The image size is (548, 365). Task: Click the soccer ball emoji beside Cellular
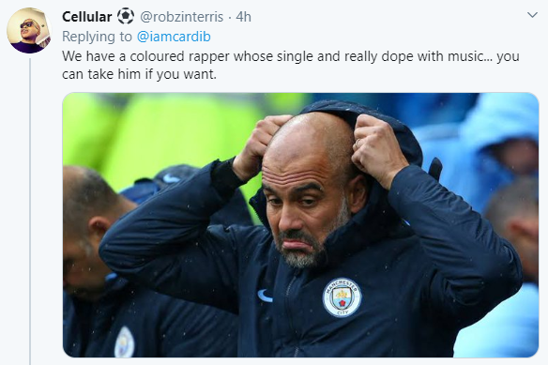click(125, 17)
